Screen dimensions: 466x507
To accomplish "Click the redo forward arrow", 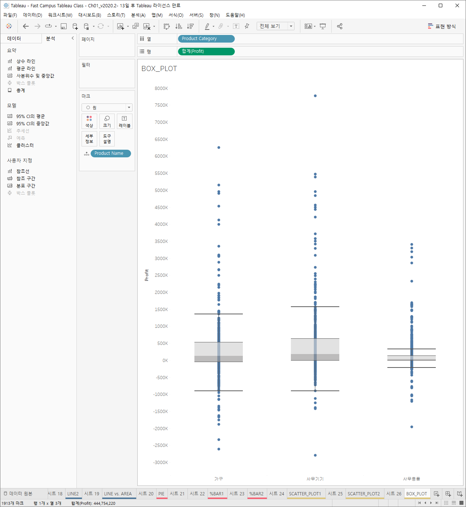I will pyautogui.click(x=37, y=26).
